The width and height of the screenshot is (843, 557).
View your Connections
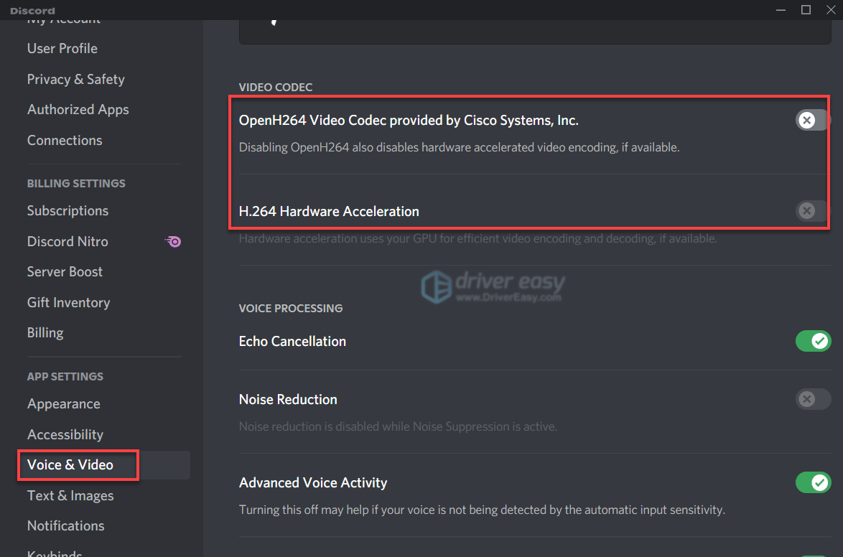(x=65, y=140)
